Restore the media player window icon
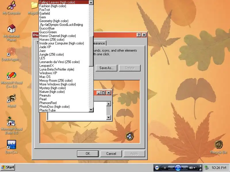 click(x=200, y=169)
